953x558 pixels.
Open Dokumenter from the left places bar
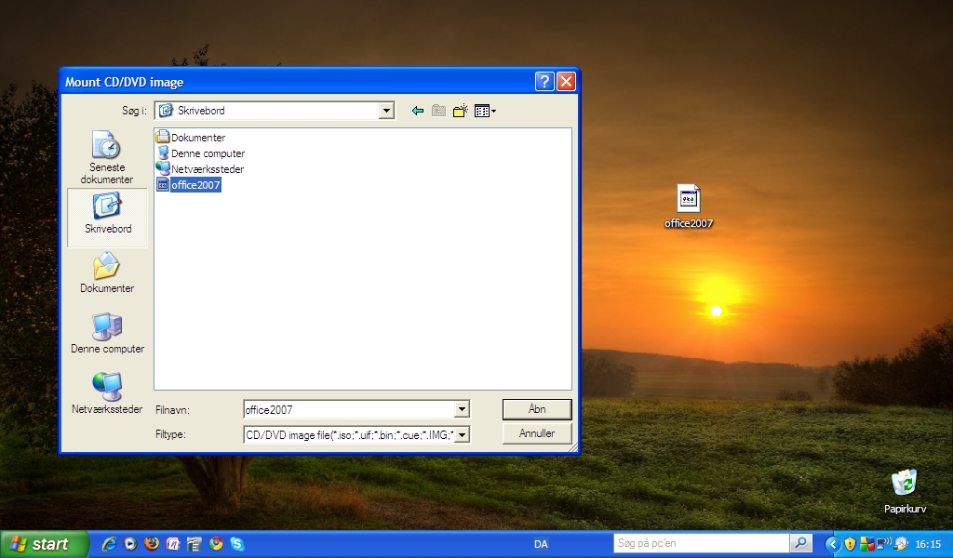click(107, 273)
